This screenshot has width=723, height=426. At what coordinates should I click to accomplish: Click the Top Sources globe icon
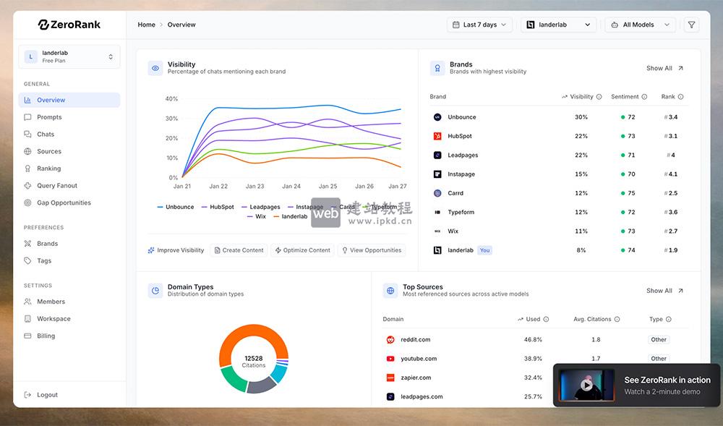point(390,291)
